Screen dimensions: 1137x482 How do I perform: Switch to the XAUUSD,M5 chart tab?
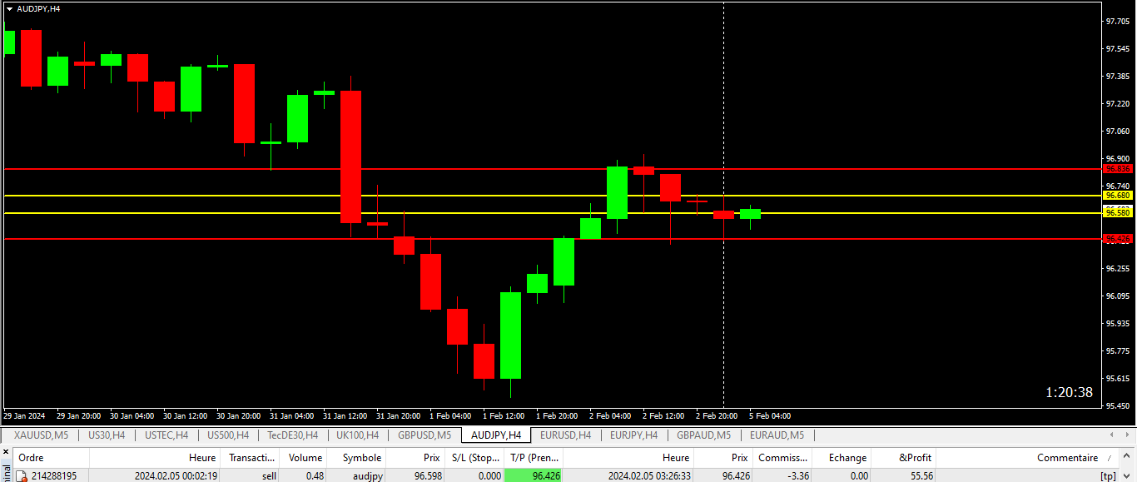pyautogui.click(x=41, y=435)
